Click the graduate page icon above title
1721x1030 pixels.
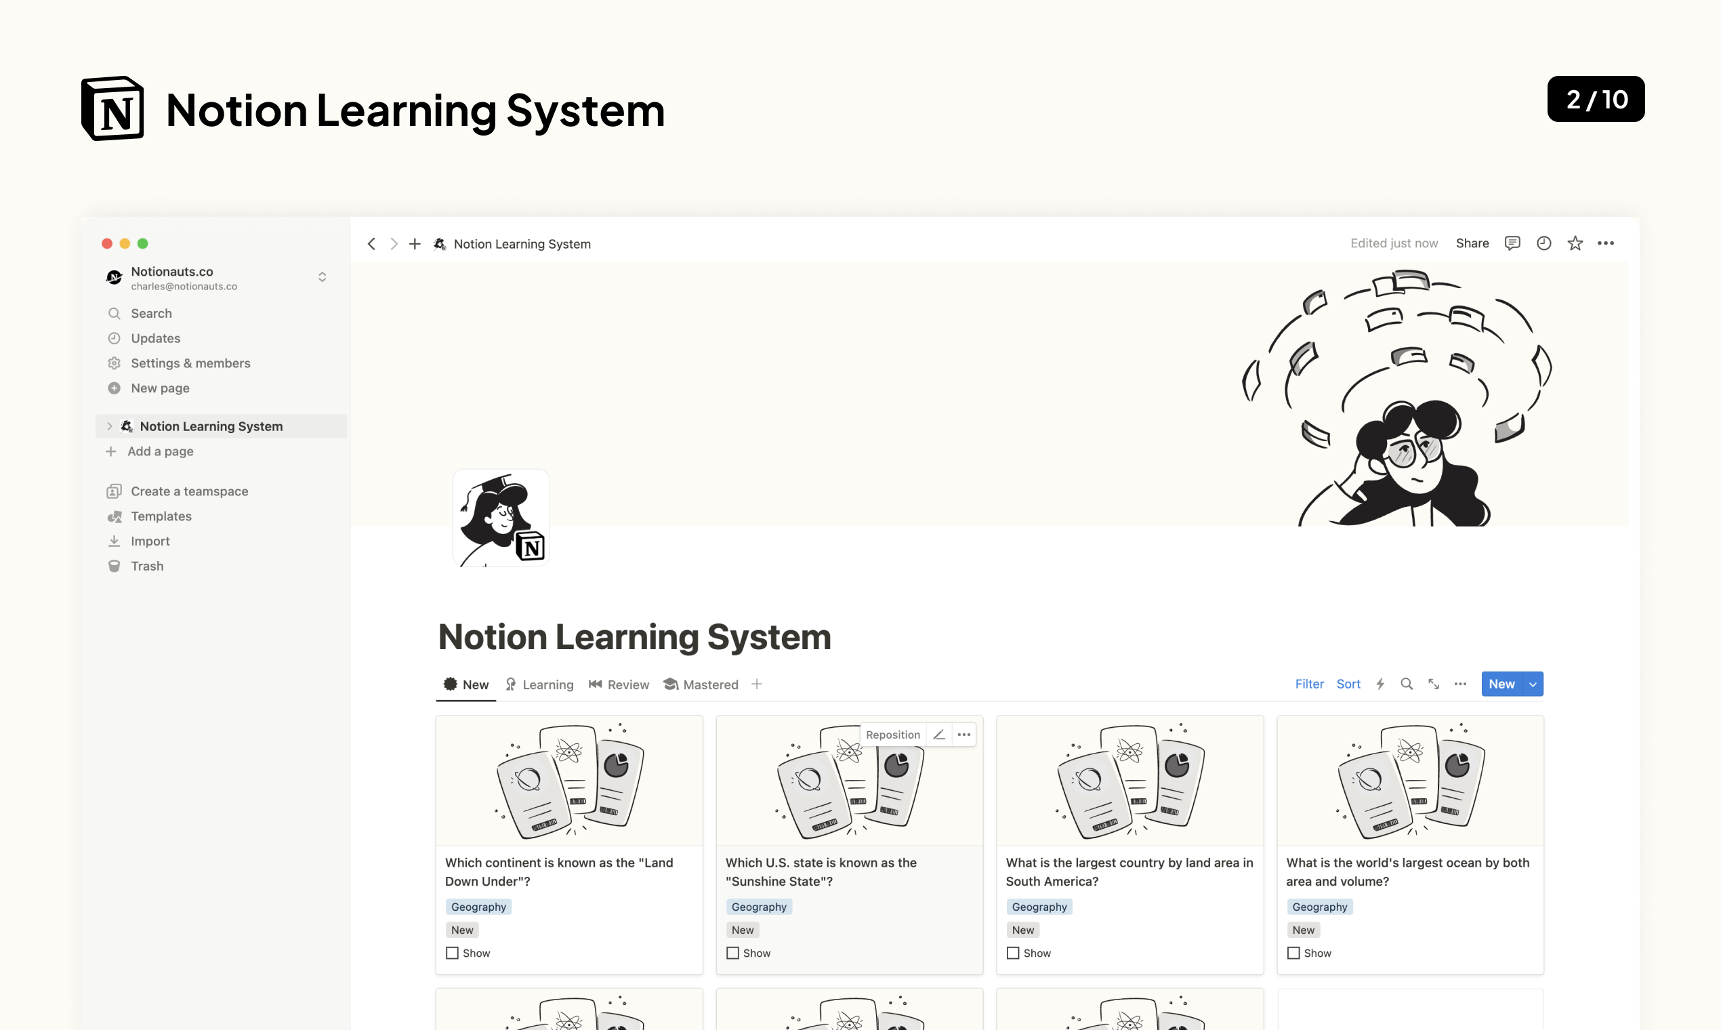501,518
